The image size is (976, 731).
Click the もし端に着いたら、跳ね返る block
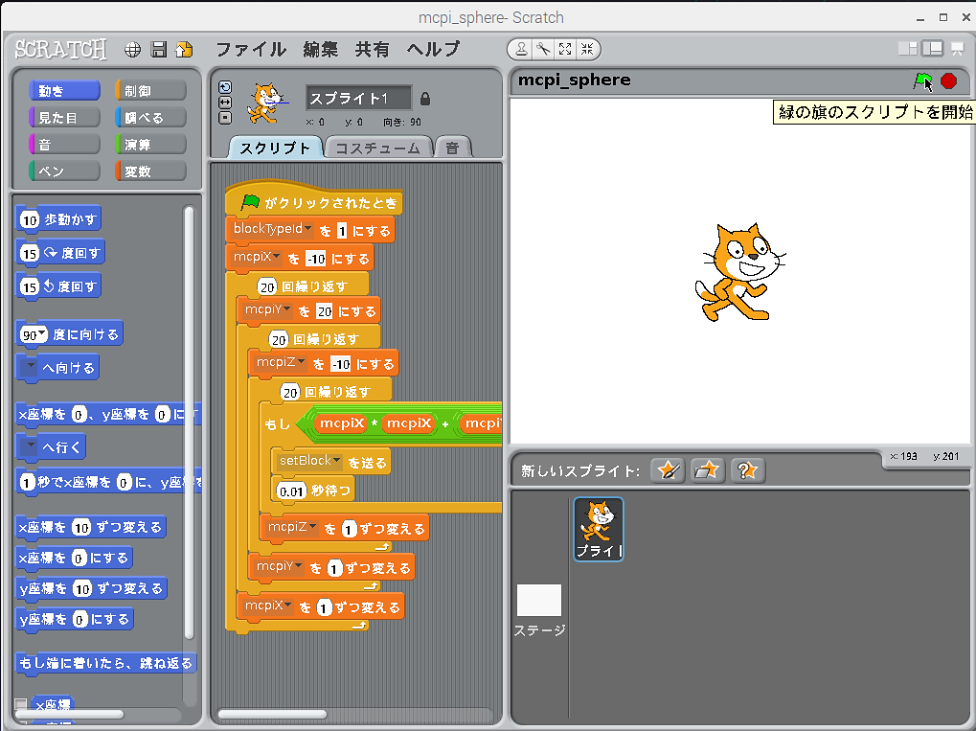click(x=105, y=663)
